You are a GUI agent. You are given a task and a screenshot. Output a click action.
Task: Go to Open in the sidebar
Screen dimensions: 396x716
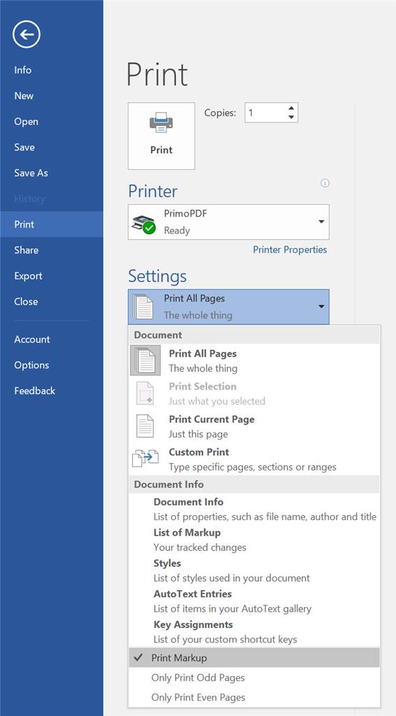[x=52, y=122]
